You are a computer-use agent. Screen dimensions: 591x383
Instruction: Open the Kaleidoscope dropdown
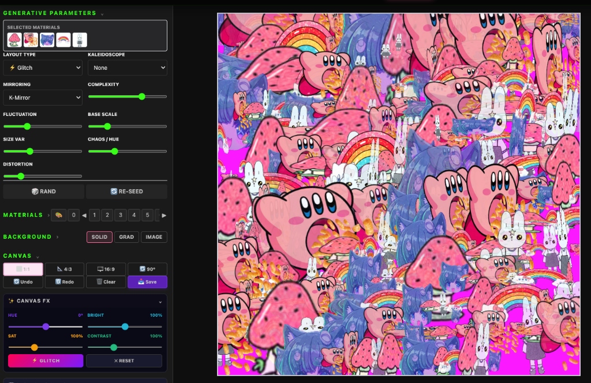click(x=127, y=68)
